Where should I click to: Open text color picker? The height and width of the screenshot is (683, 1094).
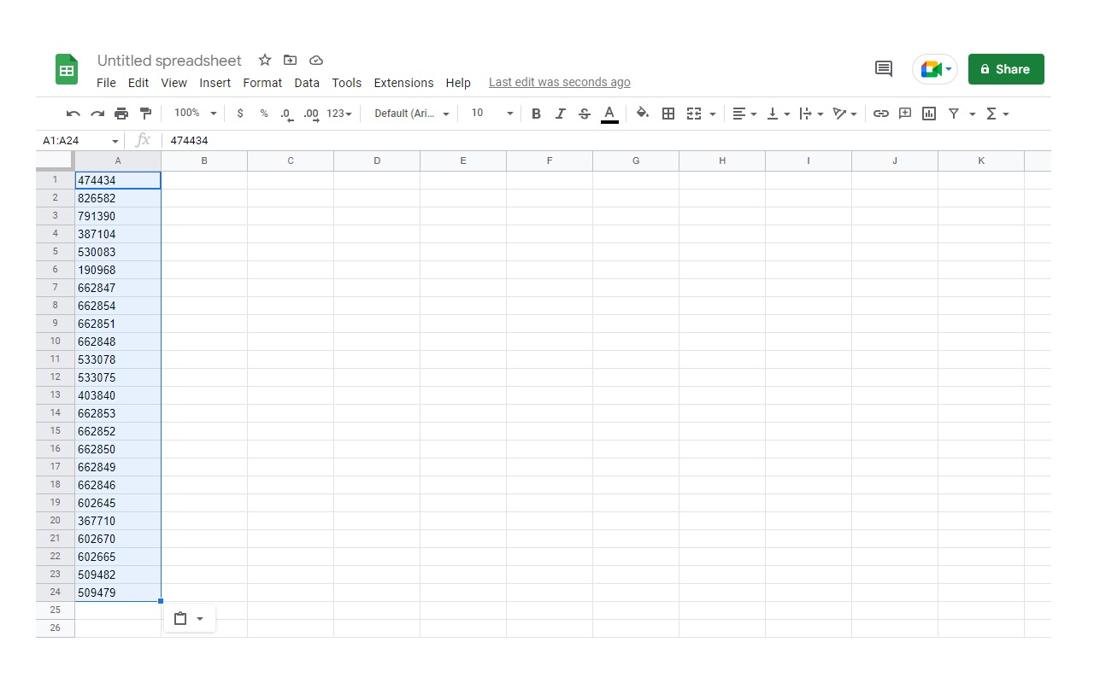tap(609, 114)
